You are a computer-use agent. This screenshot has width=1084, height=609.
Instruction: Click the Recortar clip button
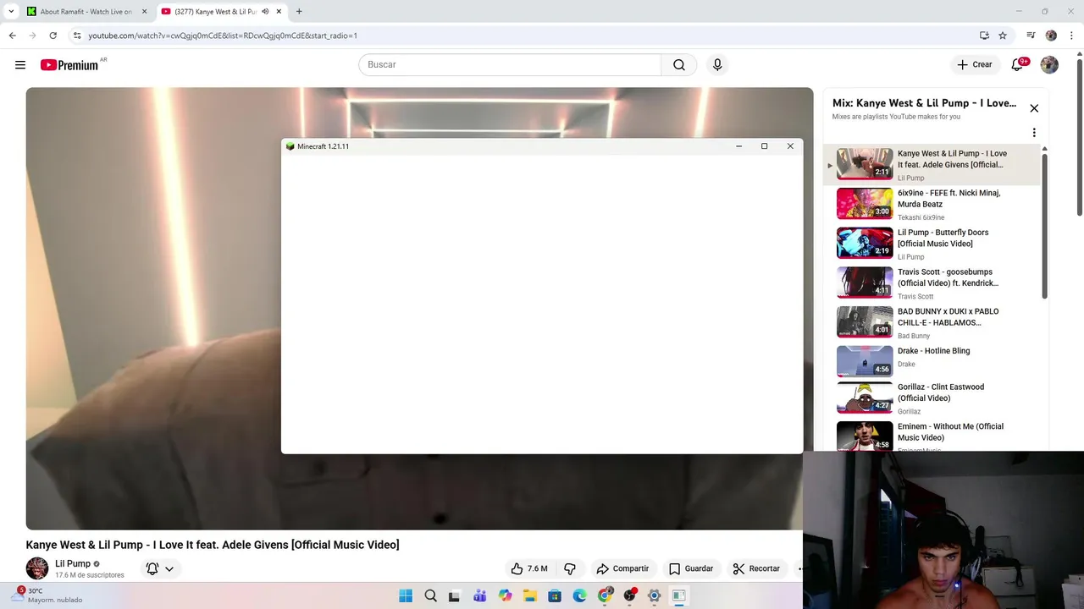(756, 569)
